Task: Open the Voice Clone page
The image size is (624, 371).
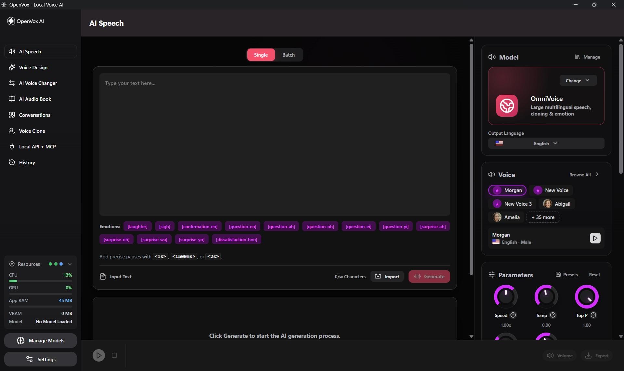Action: 41,131
